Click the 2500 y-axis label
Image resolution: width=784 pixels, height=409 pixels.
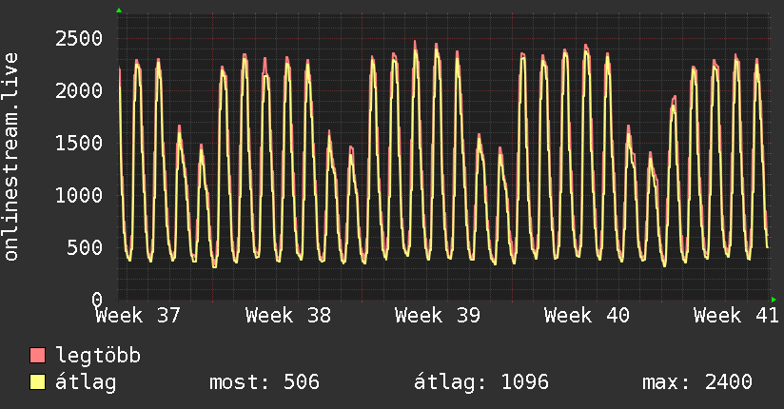click(79, 38)
